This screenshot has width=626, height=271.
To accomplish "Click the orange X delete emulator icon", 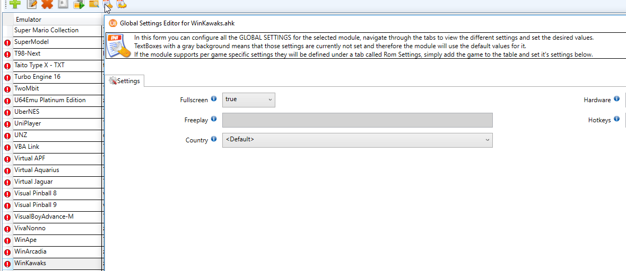I will click(47, 4).
